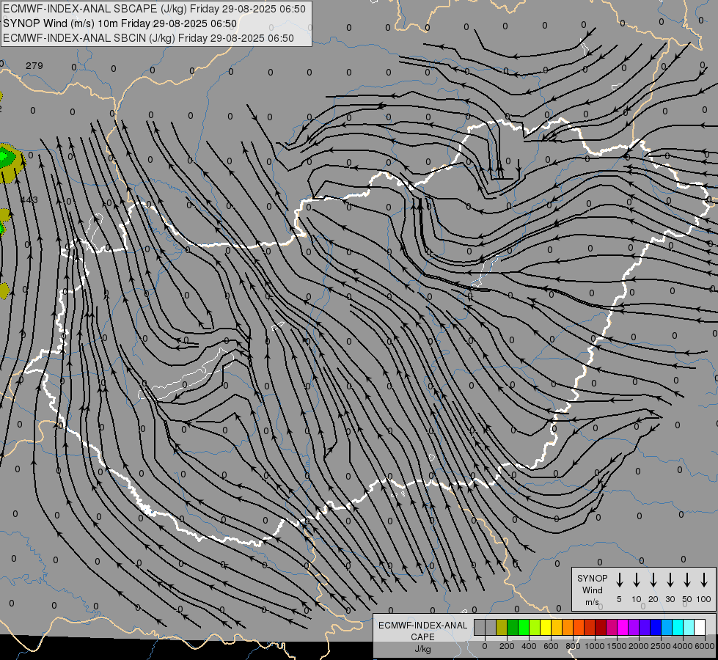Viewport: 718px width, 660px height.
Task: Click the 443 value on the map
Action: click(29, 199)
